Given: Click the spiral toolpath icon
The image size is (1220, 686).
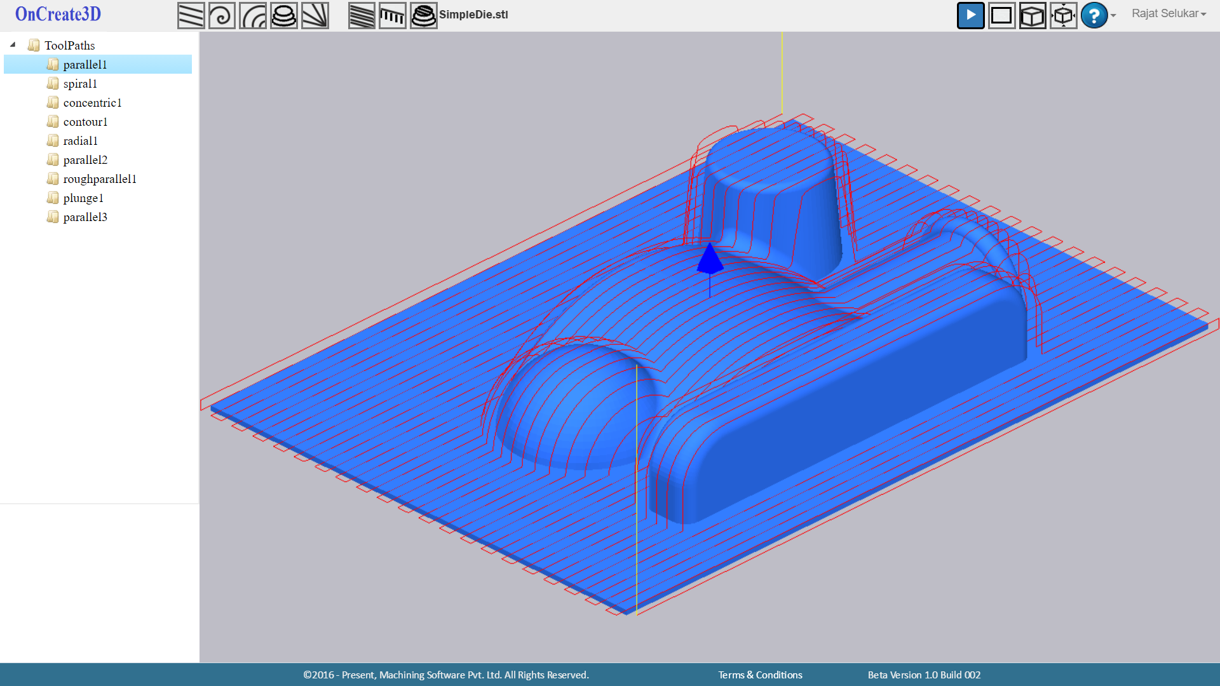Looking at the screenshot, I should (222, 15).
